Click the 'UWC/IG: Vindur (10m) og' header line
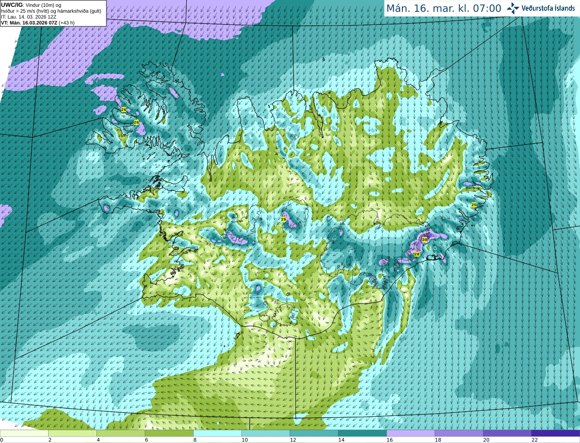The height and width of the screenshot is (443, 580). point(31,5)
